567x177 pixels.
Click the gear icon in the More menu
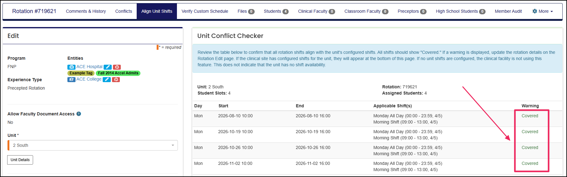click(x=535, y=11)
